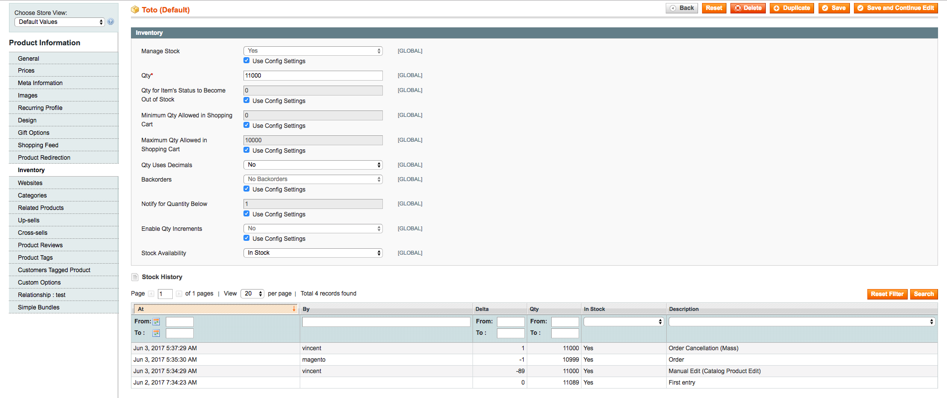This screenshot has width=947, height=398.
Task: Open the Qty Uses Decimals dropdown
Action: coord(313,165)
